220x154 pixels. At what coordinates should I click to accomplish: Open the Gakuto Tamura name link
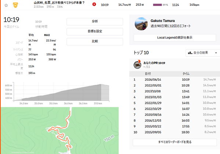coord(162,21)
